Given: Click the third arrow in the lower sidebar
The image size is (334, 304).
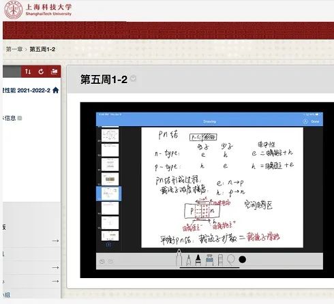Looking at the screenshot, I should click(55, 282).
